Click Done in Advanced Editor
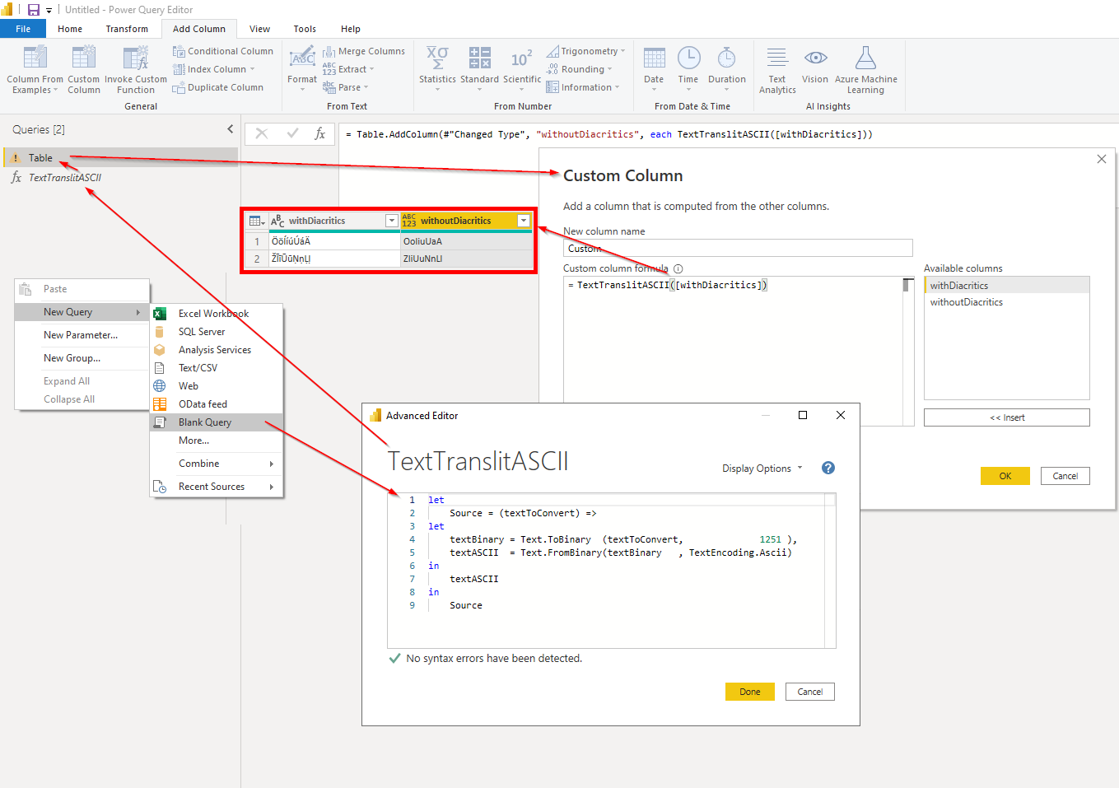Image resolution: width=1119 pixels, height=788 pixels. pyautogui.click(x=750, y=692)
